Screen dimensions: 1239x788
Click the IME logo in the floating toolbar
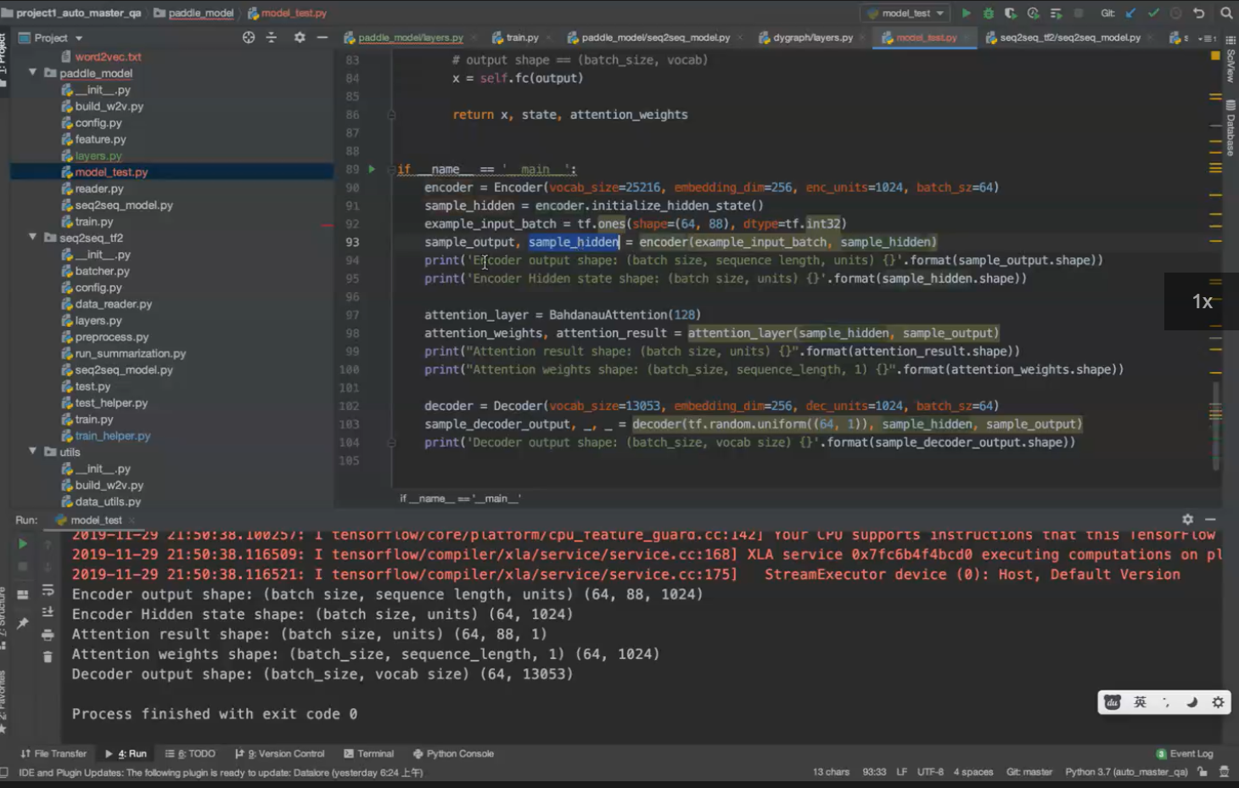(x=1113, y=702)
